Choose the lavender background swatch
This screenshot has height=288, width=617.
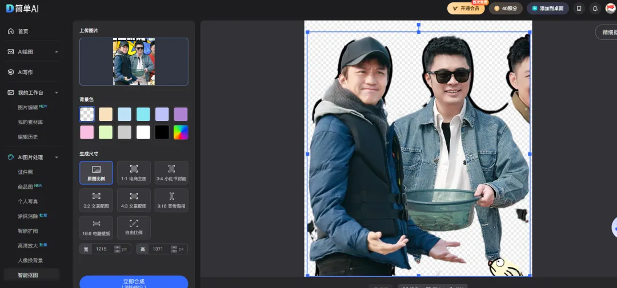click(162, 114)
